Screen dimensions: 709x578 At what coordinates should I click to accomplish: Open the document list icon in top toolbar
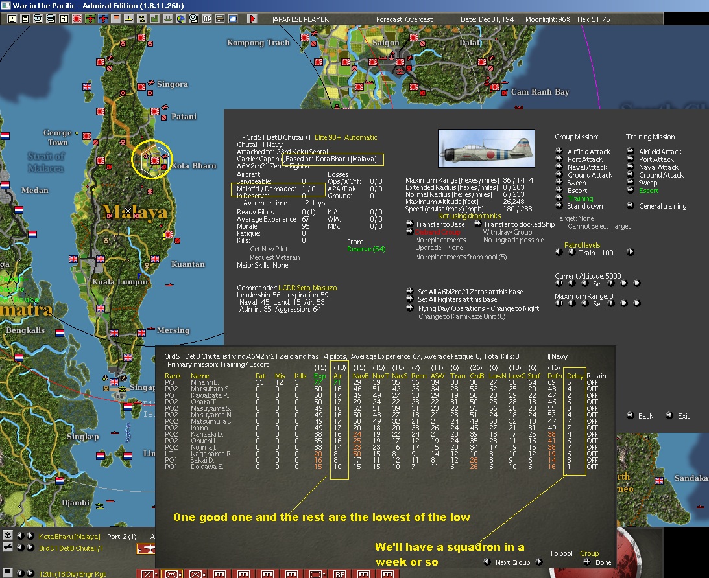coord(25,19)
